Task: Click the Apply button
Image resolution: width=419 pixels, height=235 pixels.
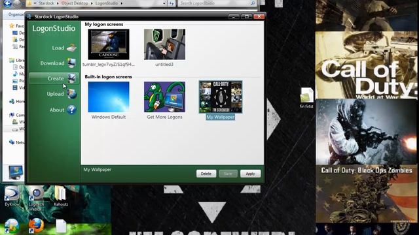Action: (x=250, y=174)
